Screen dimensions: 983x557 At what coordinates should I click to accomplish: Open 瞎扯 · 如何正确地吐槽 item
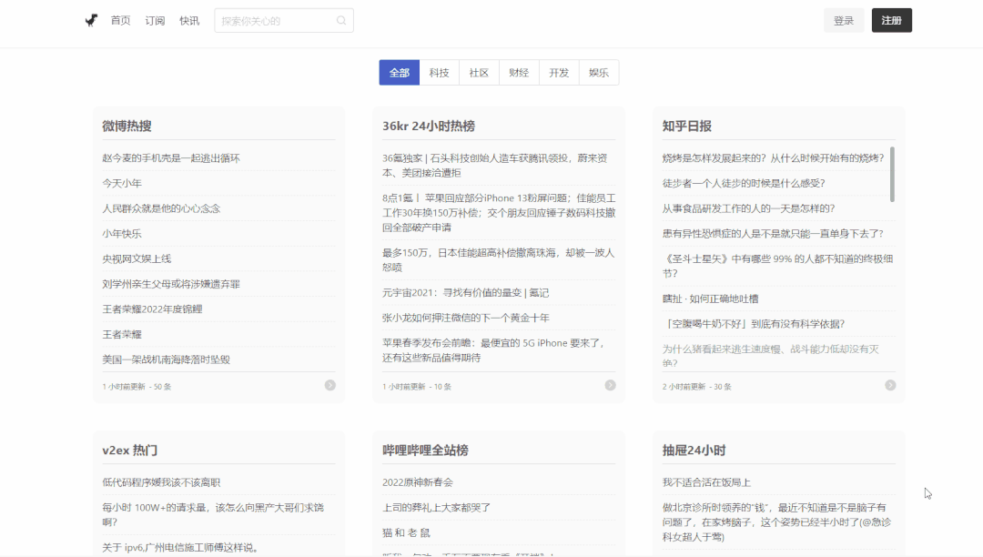click(710, 299)
